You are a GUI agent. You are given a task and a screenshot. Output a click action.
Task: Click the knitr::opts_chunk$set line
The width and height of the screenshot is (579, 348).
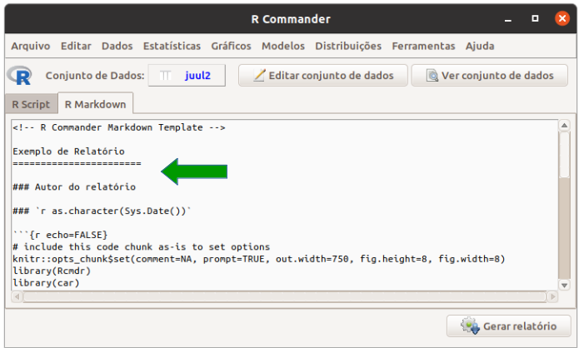[x=259, y=259]
